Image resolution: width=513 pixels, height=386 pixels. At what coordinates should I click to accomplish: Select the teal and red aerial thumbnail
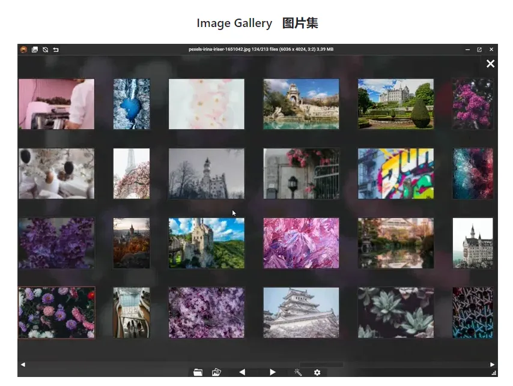coord(473,173)
